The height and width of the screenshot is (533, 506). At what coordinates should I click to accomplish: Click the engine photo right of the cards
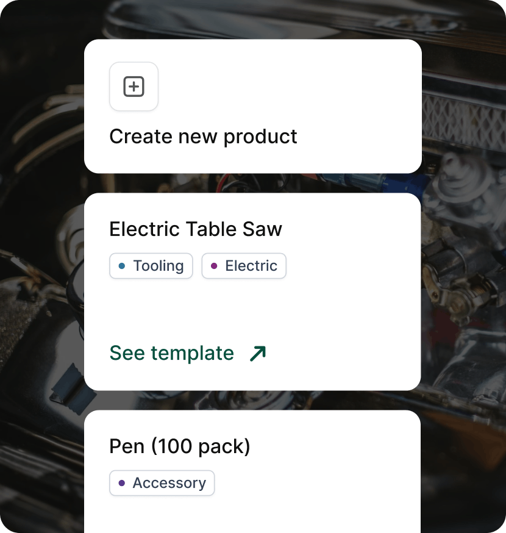pyautogui.click(x=463, y=274)
